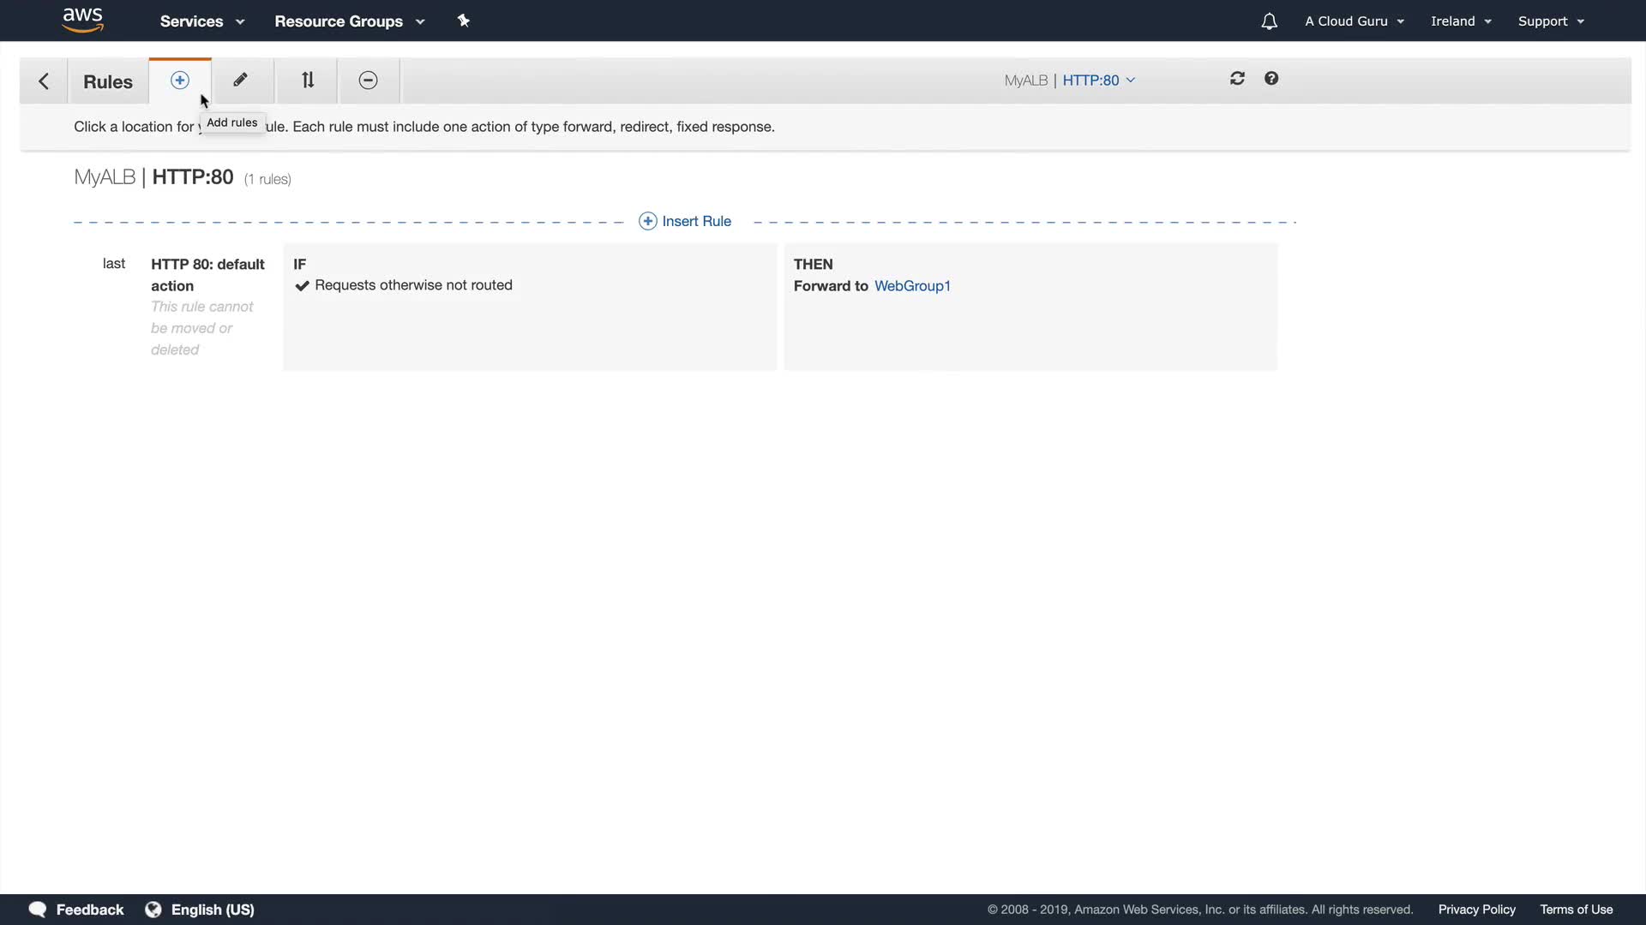Click the pin shortcut icon

pyautogui.click(x=464, y=21)
